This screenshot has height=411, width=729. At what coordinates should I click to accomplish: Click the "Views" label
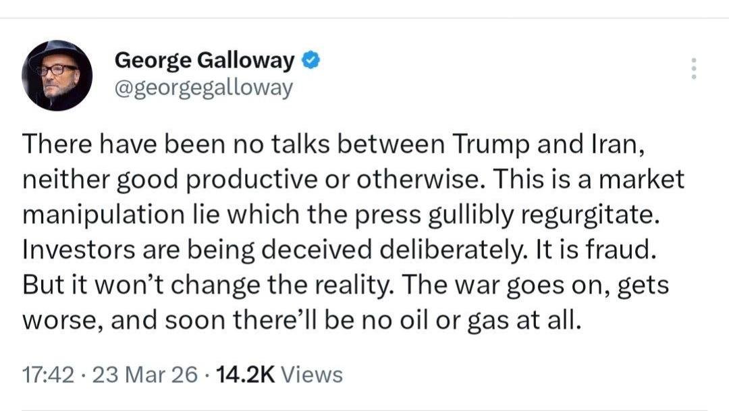tap(311, 375)
